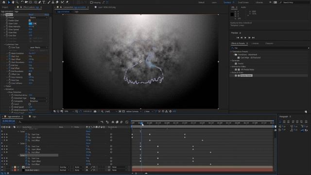This screenshot has height=175, width=311.
Task: Open the Composite dropdown showing Distortion
Action: click(x=38, y=101)
